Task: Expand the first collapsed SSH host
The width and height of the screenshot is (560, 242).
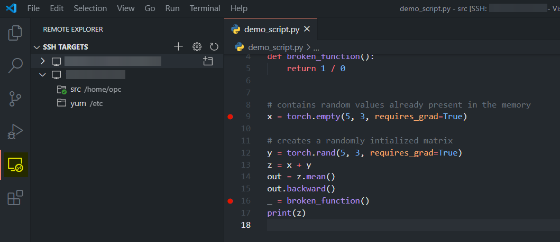Action: (43, 61)
